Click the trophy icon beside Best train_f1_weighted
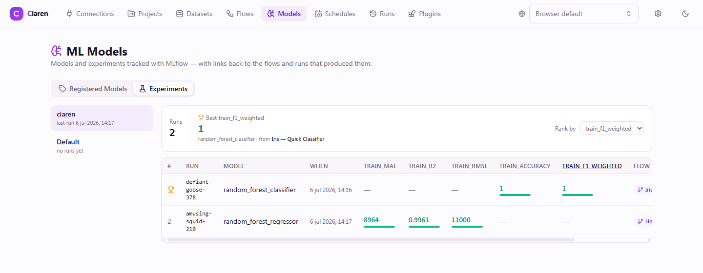The image size is (703, 273). [201, 117]
